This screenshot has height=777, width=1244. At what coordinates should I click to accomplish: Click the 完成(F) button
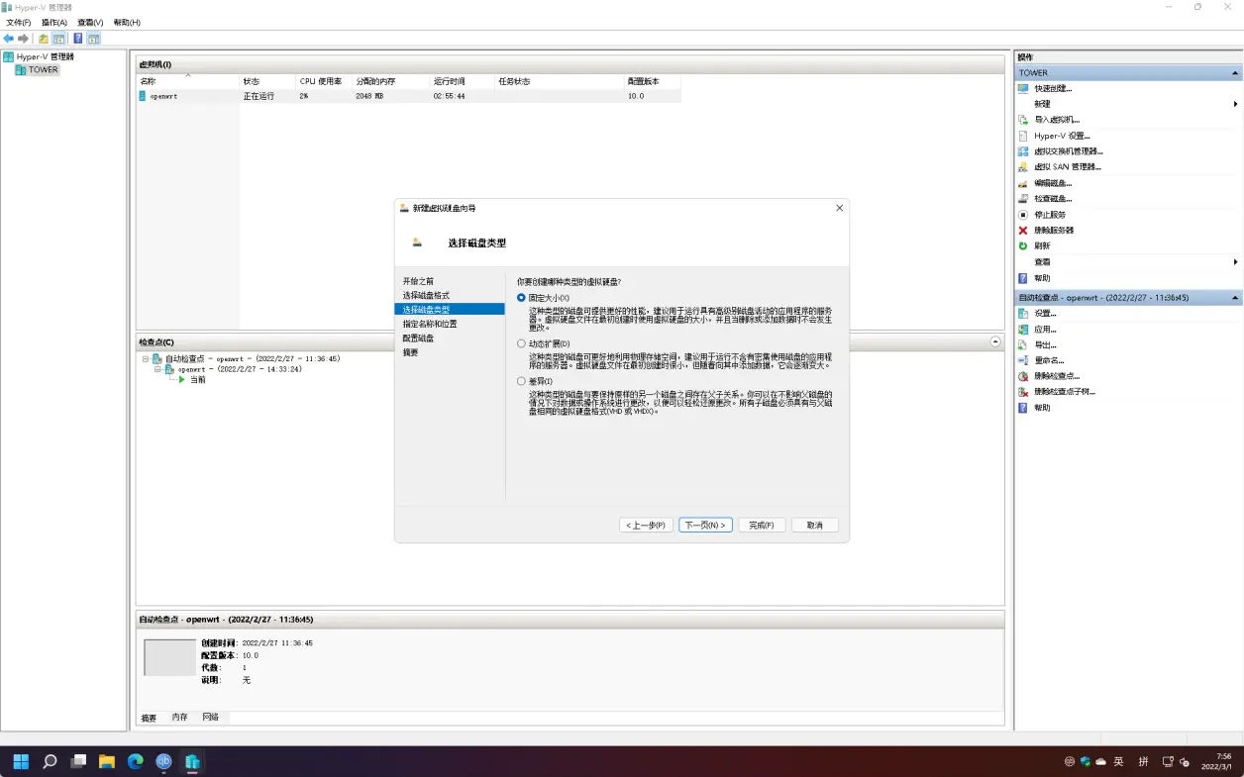pyautogui.click(x=761, y=525)
